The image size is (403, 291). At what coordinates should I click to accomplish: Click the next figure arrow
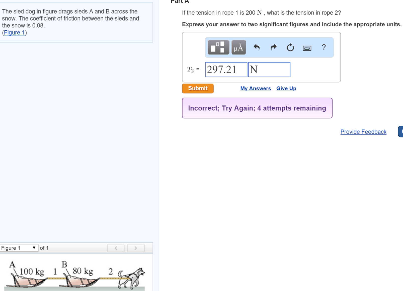[135, 248]
